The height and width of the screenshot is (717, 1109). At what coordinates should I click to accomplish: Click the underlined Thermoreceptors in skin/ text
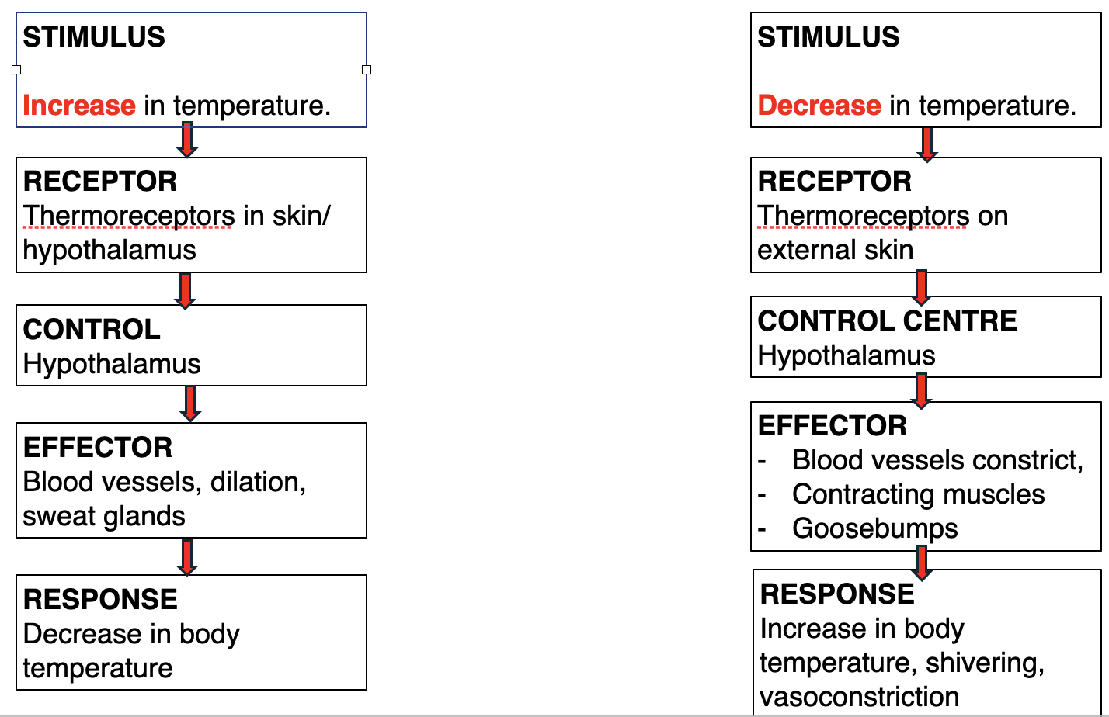pos(177,215)
